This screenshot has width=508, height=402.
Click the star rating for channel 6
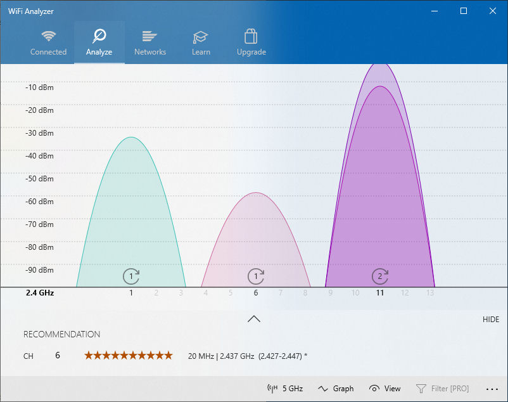[128, 355]
